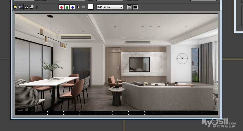Toggle the blue channel button

(72, 7)
